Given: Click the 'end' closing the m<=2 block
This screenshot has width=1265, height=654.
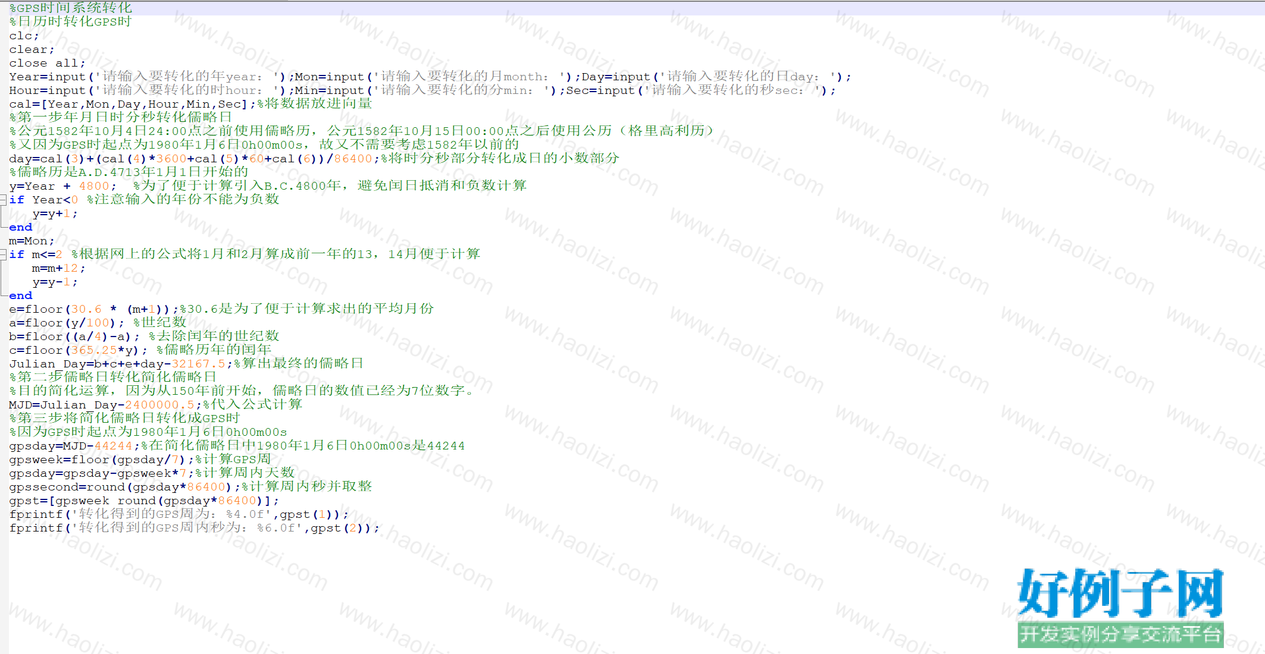Looking at the screenshot, I should point(21,295).
